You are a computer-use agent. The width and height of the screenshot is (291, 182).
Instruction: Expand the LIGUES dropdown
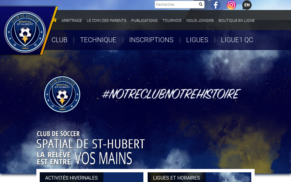[197, 40]
